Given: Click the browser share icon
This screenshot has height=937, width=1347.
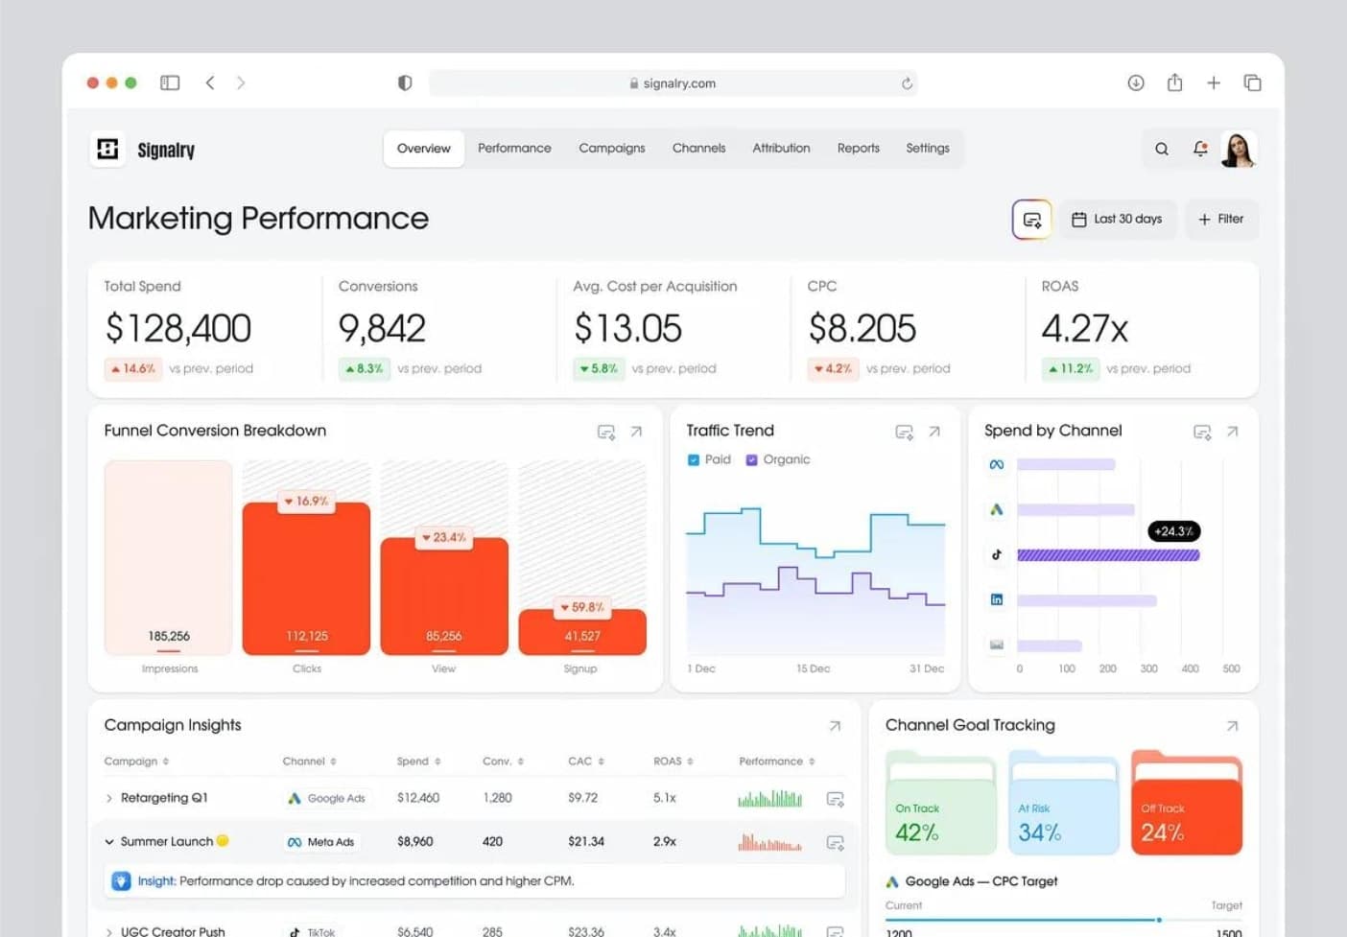Looking at the screenshot, I should 1174,82.
